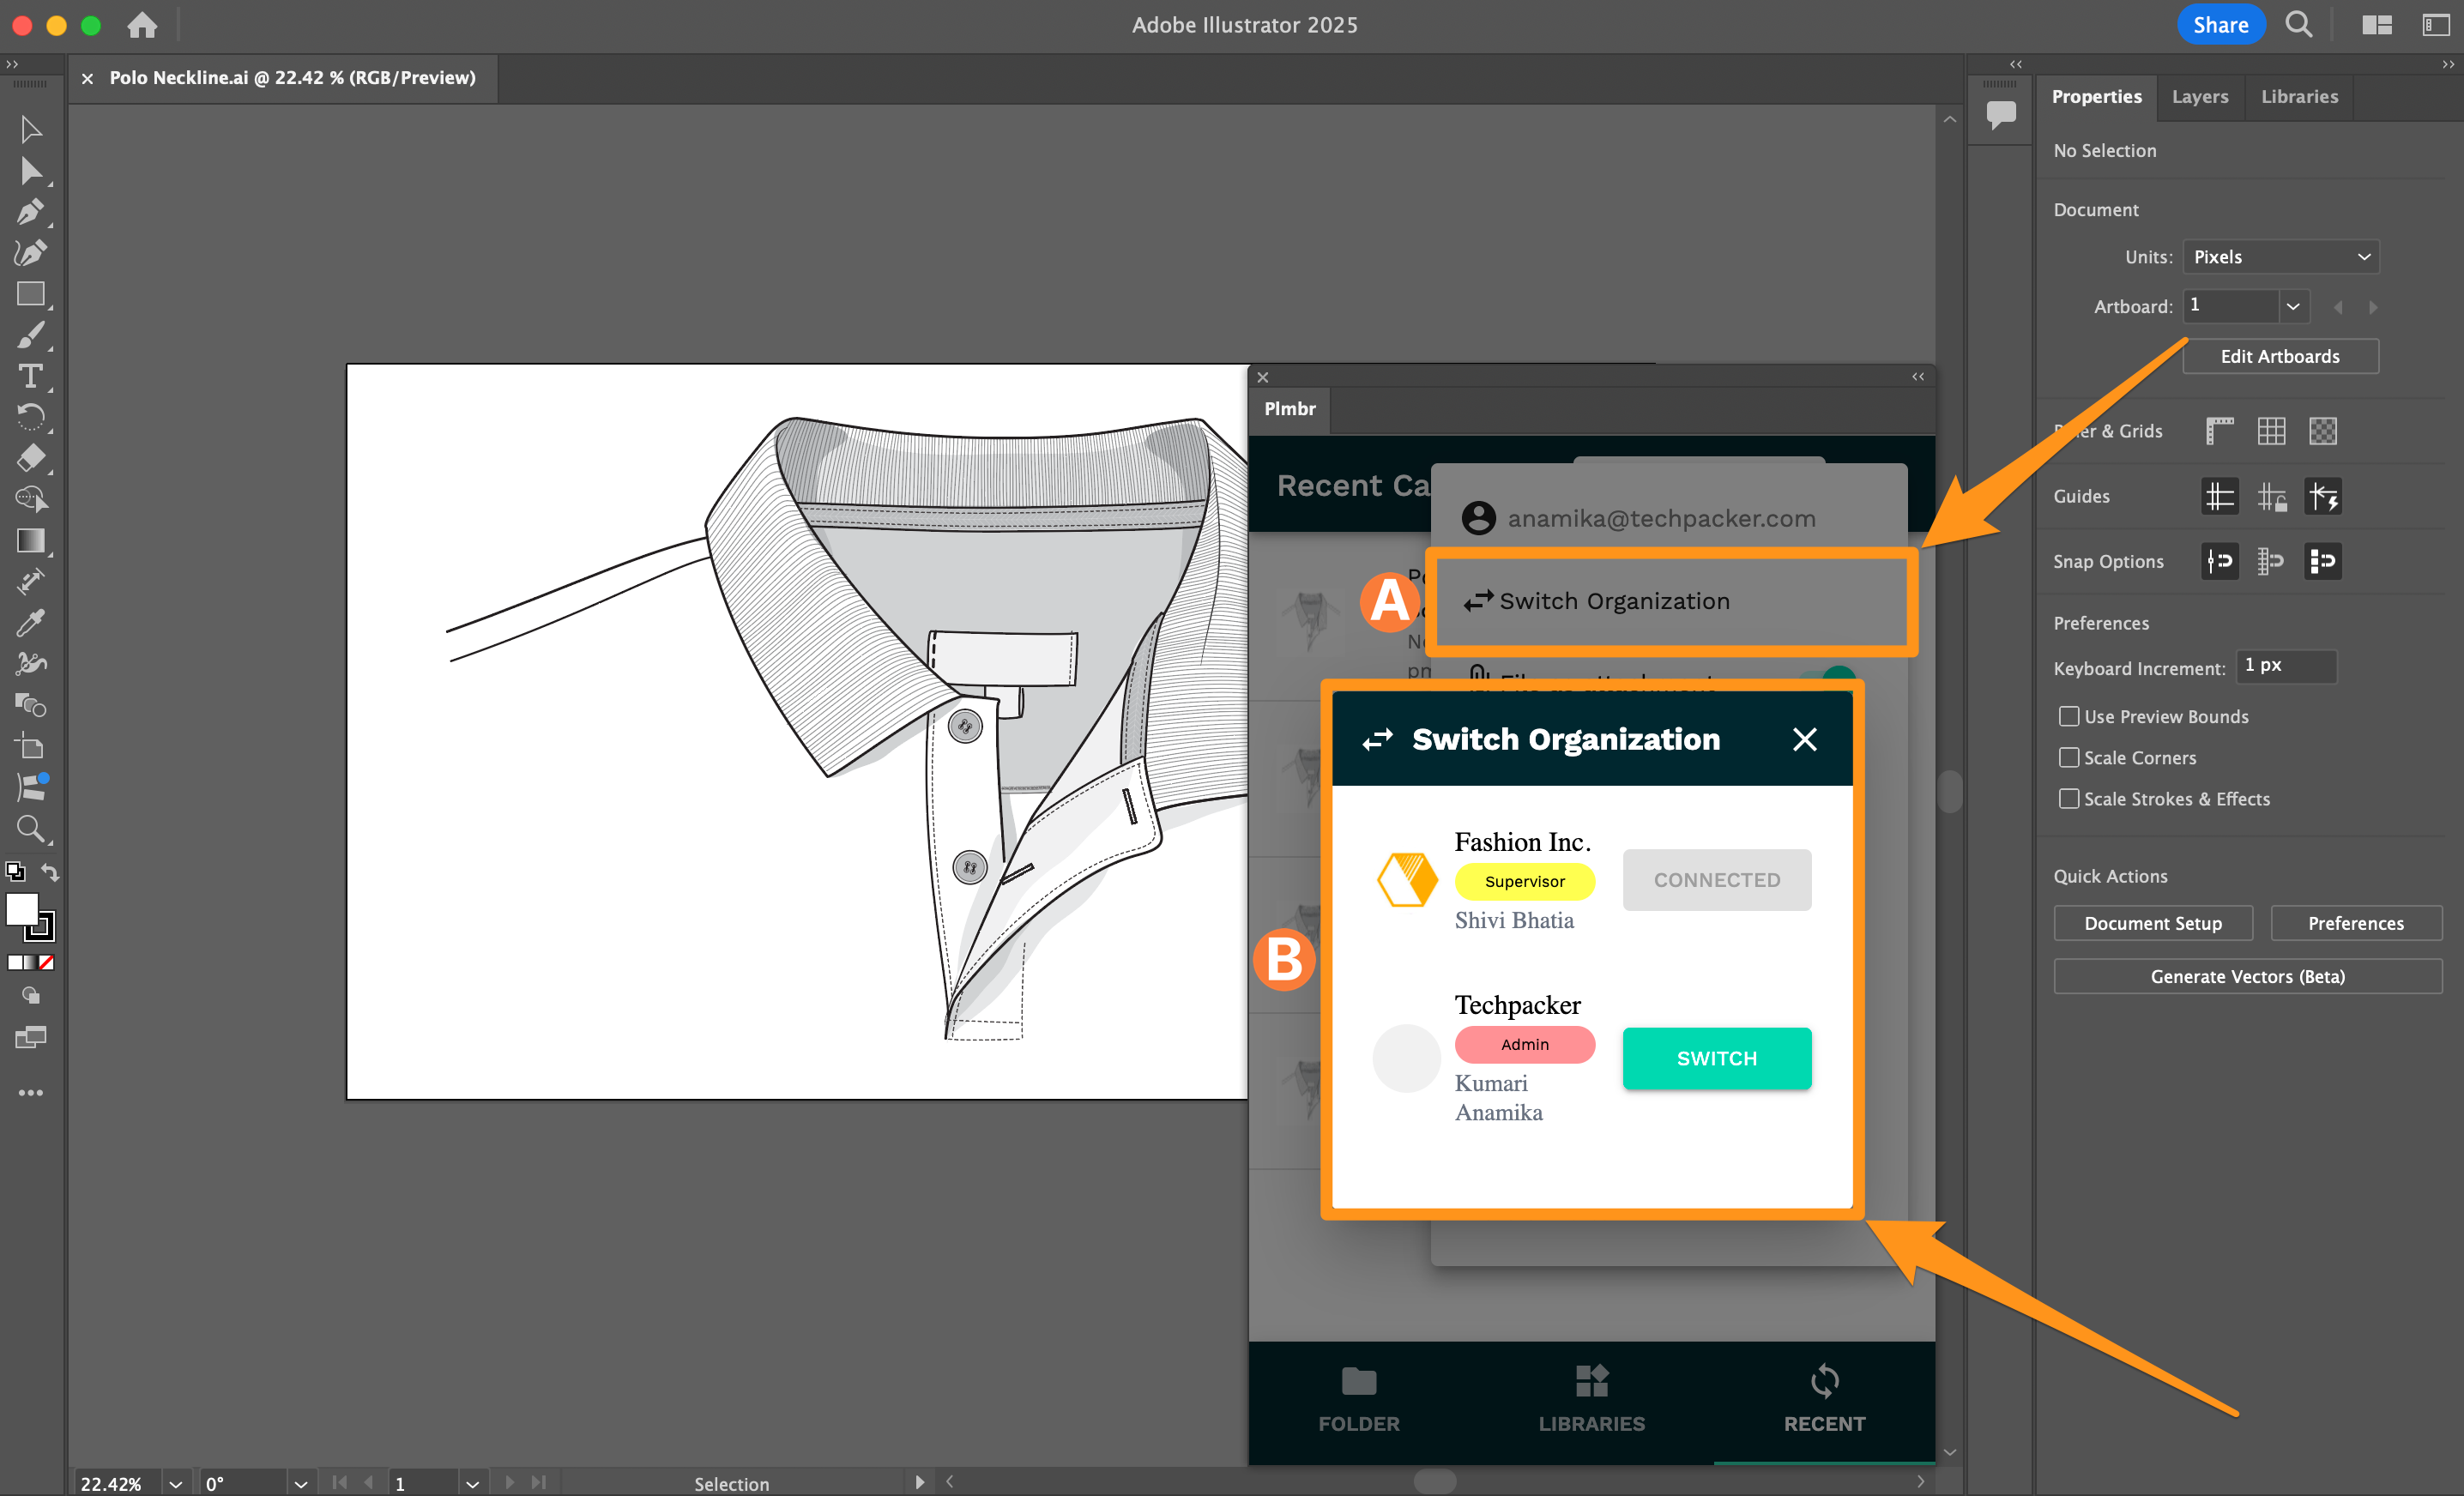Open the zoom level dropdown in status bar
This screenshot has width=2464, height=1496.
point(176,1483)
